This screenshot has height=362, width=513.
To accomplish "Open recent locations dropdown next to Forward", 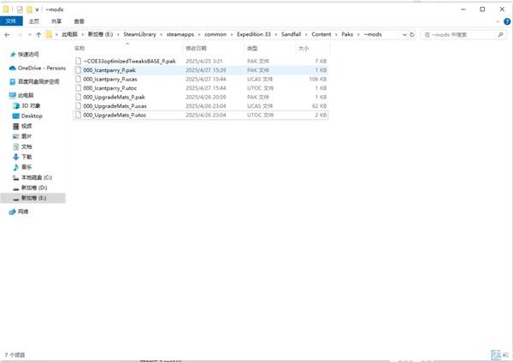I will (28, 35).
